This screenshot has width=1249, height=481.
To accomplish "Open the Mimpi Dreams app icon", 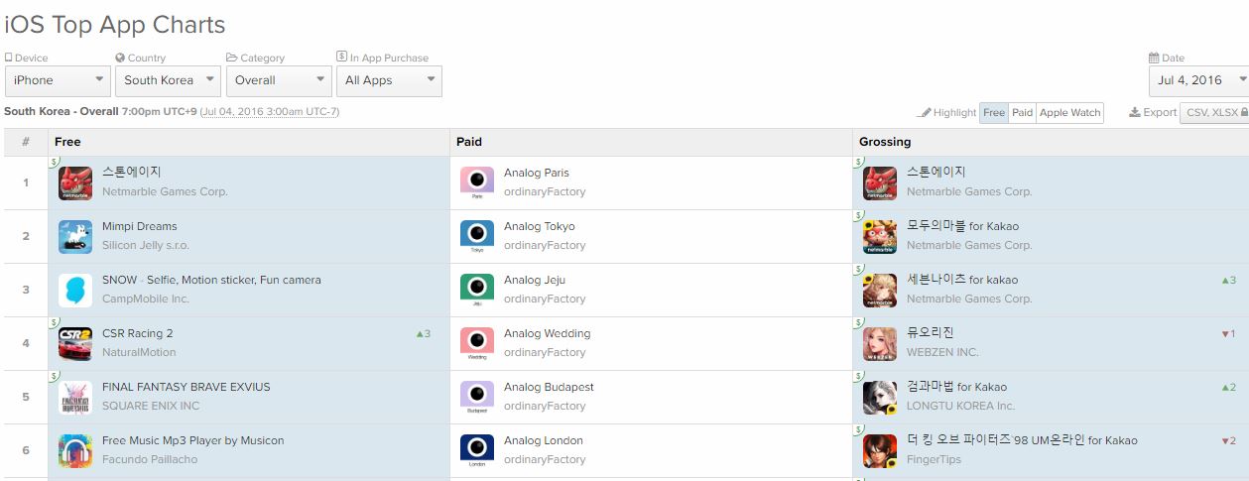I will [x=75, y=236].
